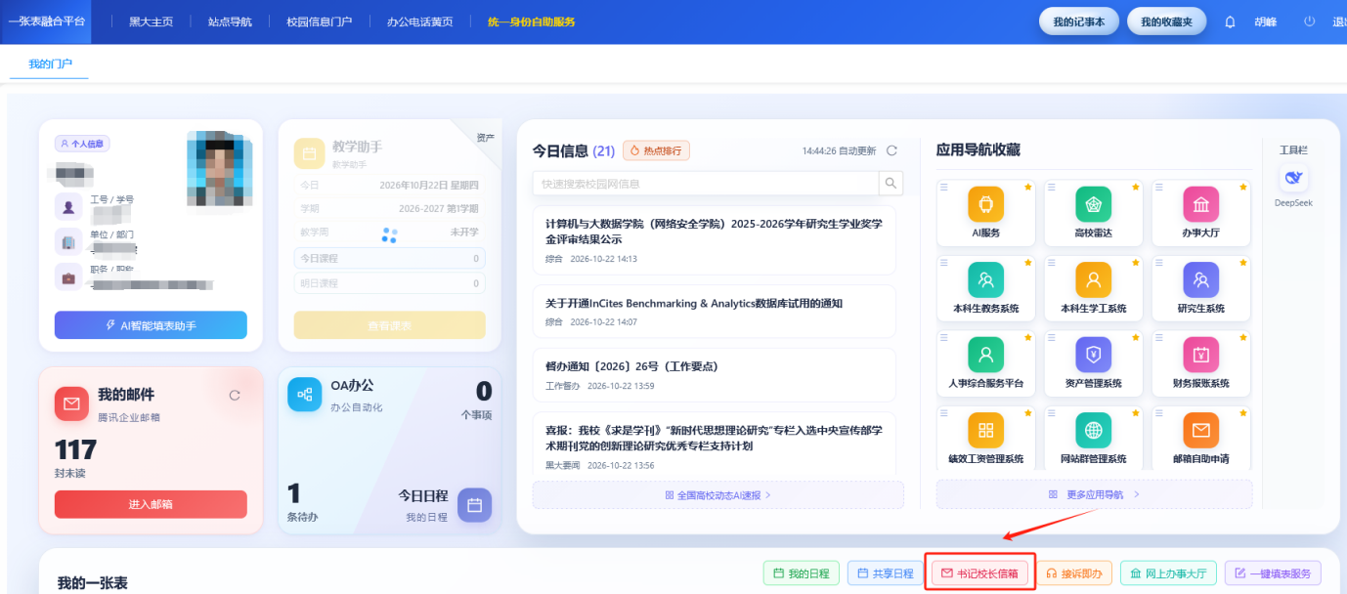Click the 我的记事本 button
The width and height of the screenshot is (1347, 594).
point(1079,21)
